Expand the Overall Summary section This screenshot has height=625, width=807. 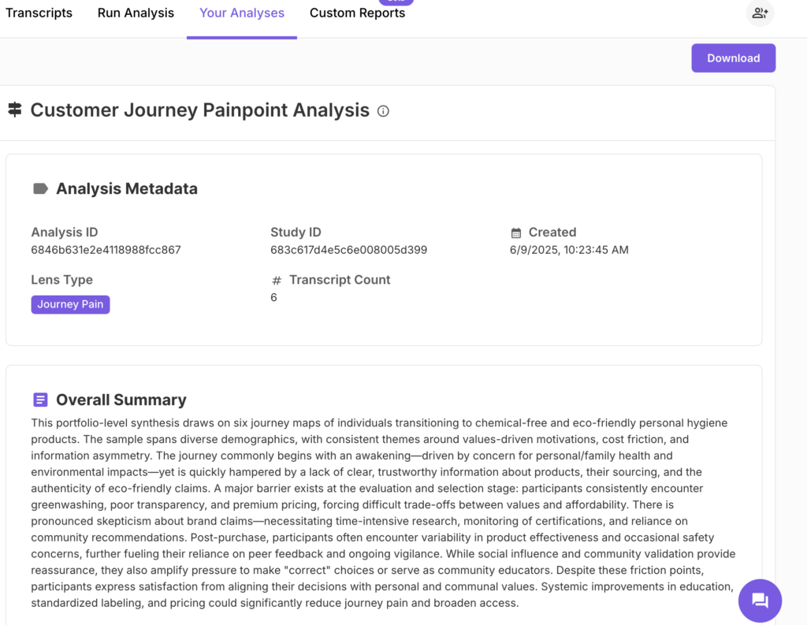(121, 400)
